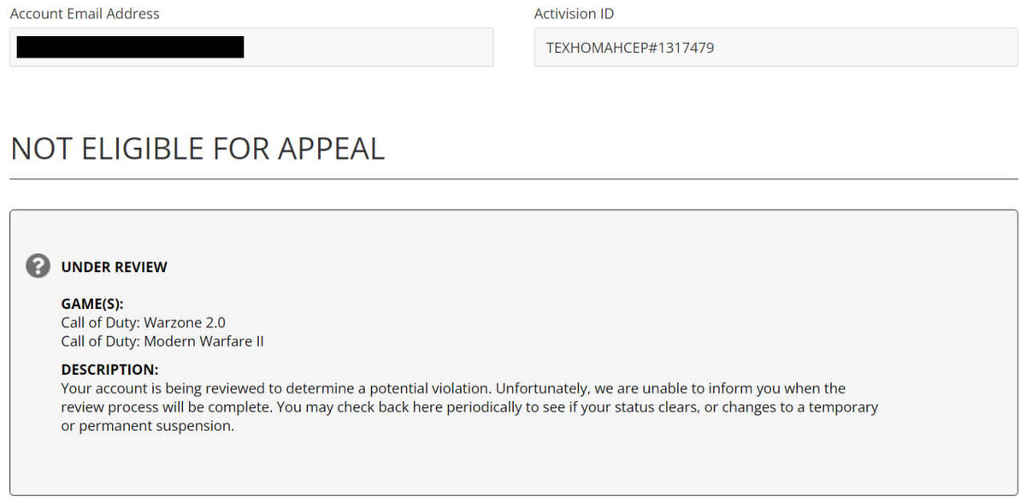This screenshot has width=1026, height=503.
Task: Select the UNDER REVIEW status title
Action: click(x=114, y=267)
